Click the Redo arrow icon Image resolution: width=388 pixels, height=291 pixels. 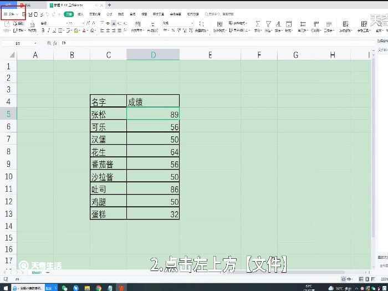[53, 14]
